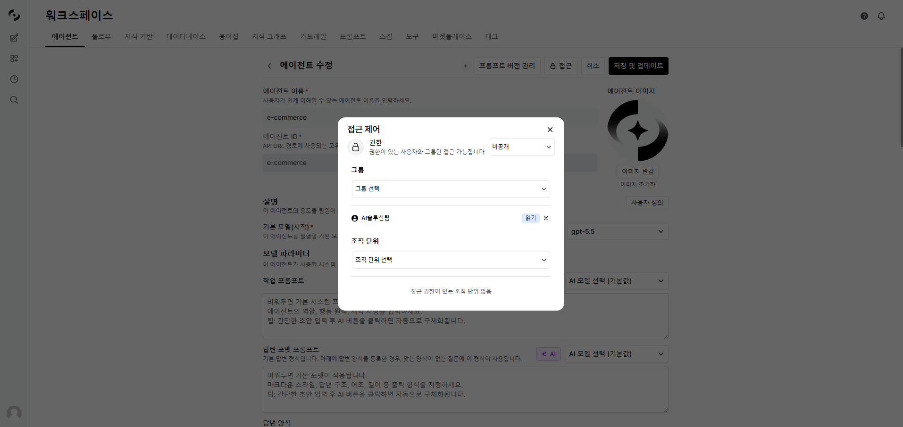Open the new note edit icon
Image resolution: width=903 pixels, height=427 pixels.
tap(14, 38)
